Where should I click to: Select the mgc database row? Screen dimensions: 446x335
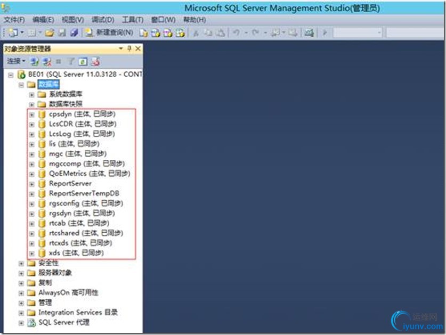(x=78, y=153)
